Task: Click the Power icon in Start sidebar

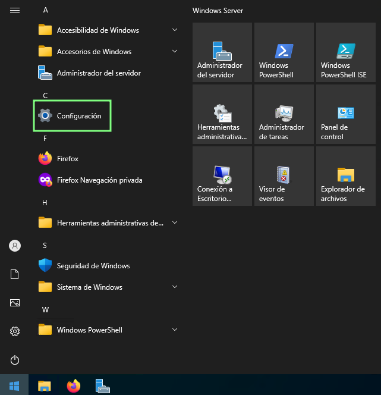Action: (x=15, y=360)
